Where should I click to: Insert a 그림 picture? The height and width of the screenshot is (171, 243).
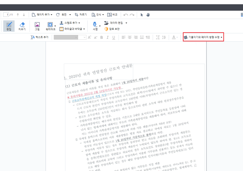[x=37, y=26]
